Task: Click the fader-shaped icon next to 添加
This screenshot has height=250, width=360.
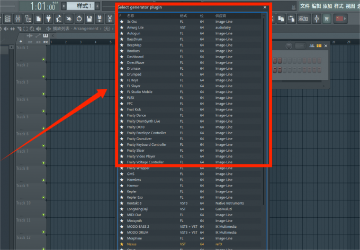Action: pyautogui.click(x=317, y=19)
